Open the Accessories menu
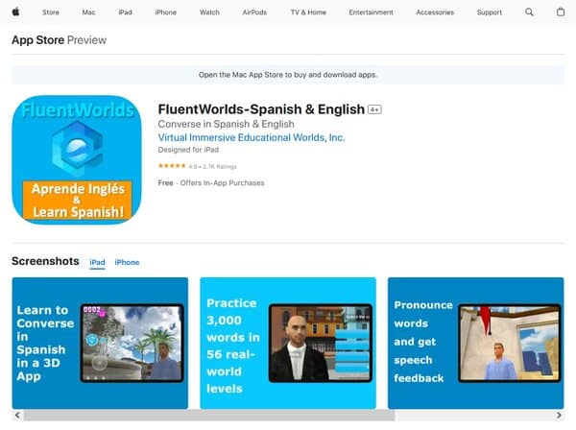576x430 pixels. [x=435, y=12]
